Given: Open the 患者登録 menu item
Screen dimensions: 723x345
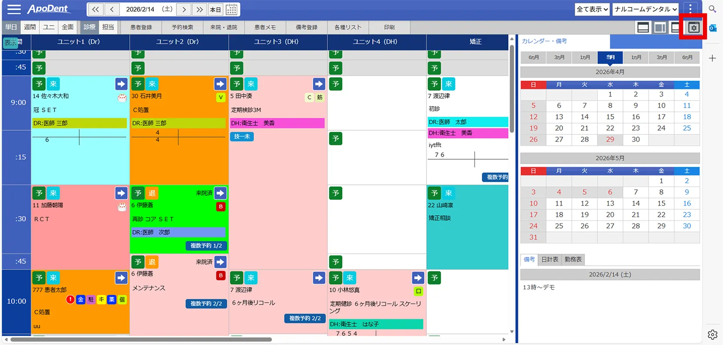Looking at the screenshot, I should point(141,27).
